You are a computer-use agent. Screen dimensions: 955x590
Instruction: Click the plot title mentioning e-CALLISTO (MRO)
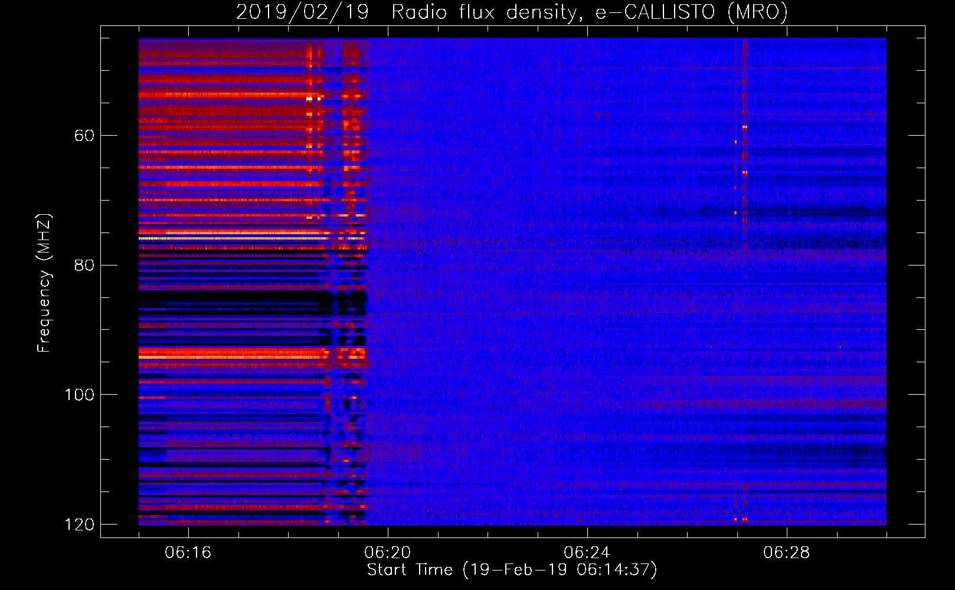512,12
